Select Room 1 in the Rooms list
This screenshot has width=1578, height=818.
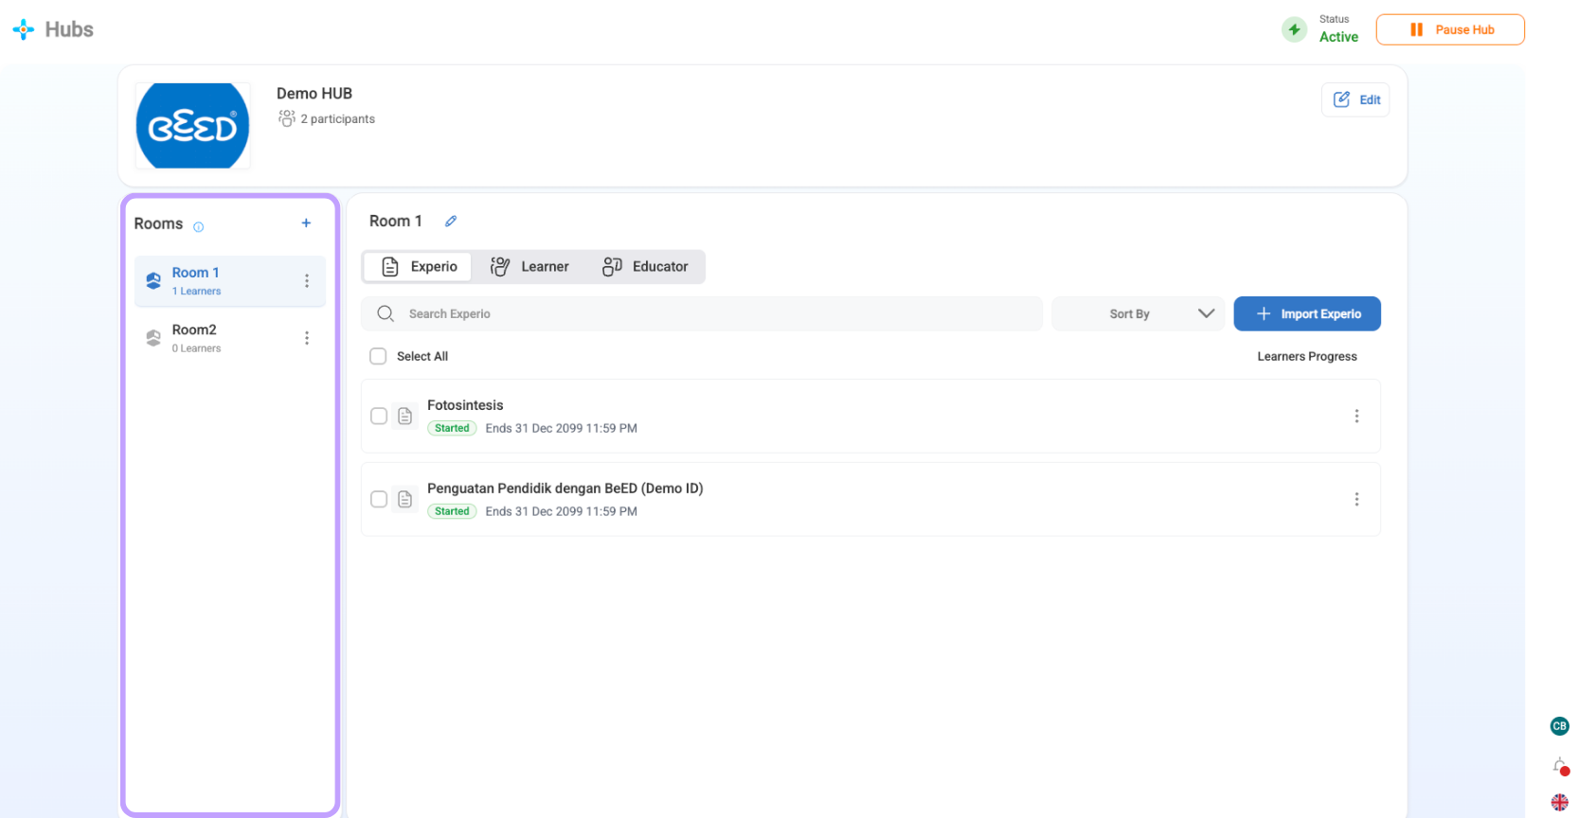coord(230,281)
